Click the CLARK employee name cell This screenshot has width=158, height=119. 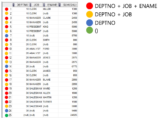(x=47, y=18)
